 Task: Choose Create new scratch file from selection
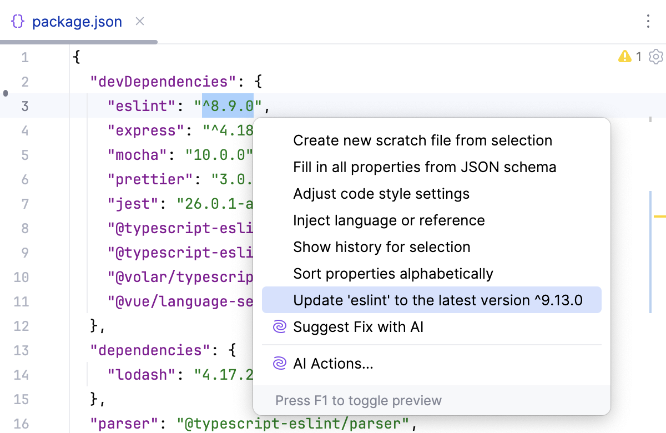point(422,140)
